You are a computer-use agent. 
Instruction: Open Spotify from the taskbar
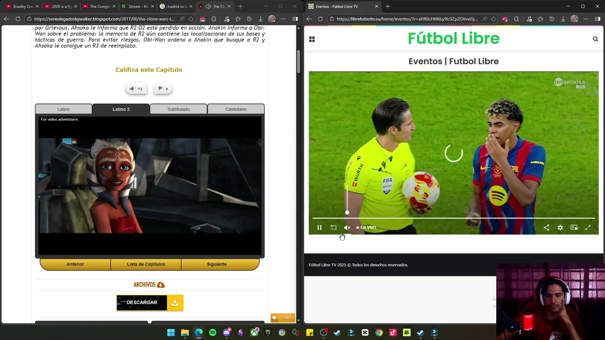coord(213,332)
